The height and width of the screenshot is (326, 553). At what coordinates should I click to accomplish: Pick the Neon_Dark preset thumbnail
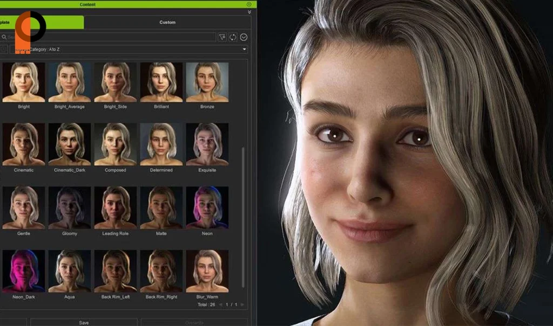click(23, 270)
